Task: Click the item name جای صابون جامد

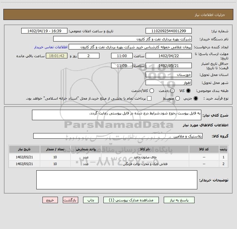Action: [145, 157]
